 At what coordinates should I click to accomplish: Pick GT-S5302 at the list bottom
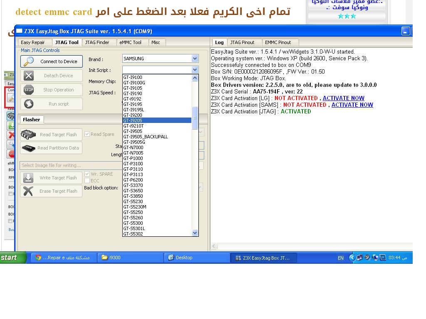coord(157,234)
